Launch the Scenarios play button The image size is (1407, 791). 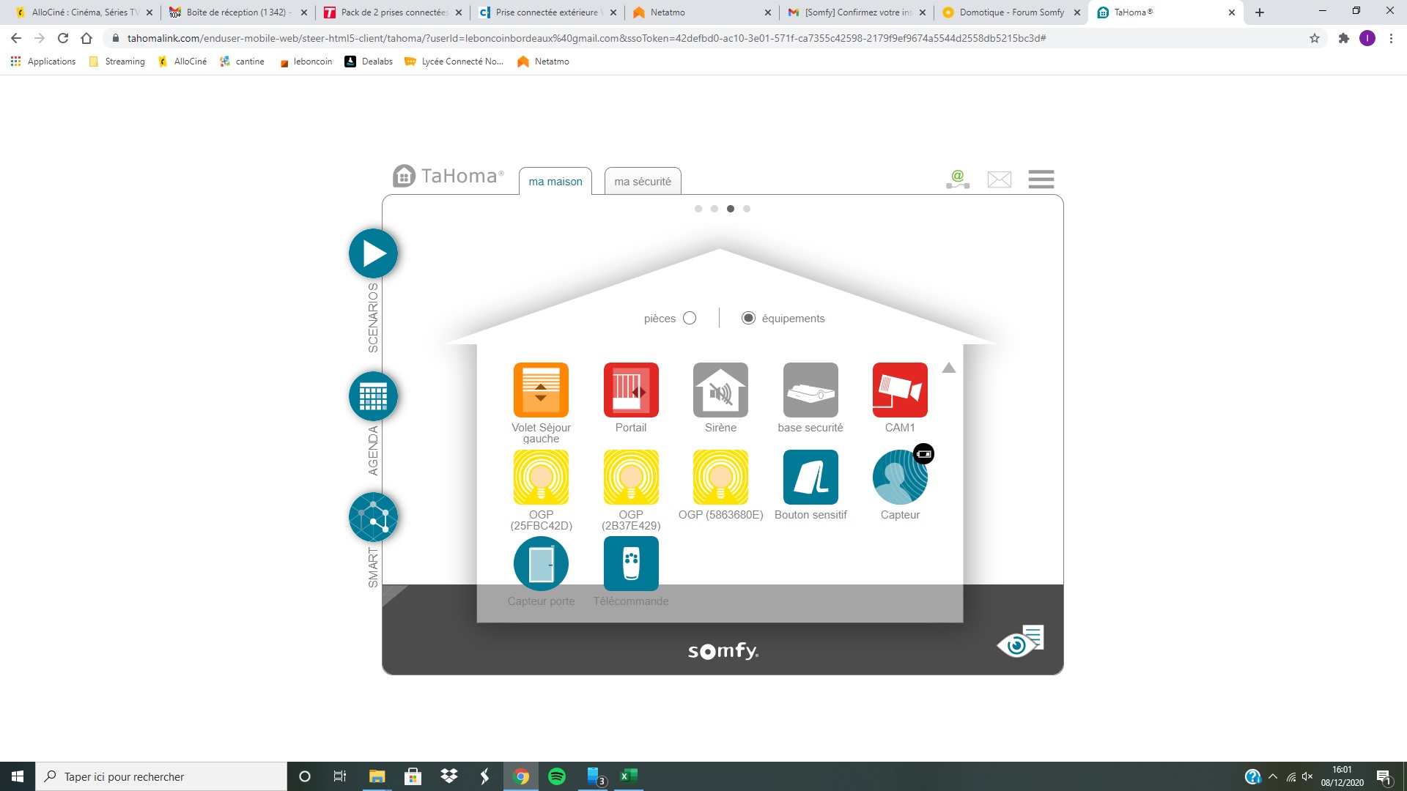point(373,253)
